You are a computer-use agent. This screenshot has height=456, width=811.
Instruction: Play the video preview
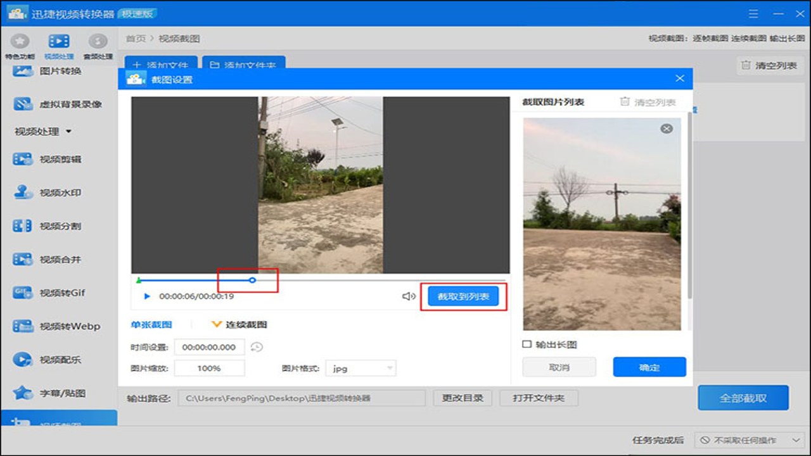click(x=147, y=296)
